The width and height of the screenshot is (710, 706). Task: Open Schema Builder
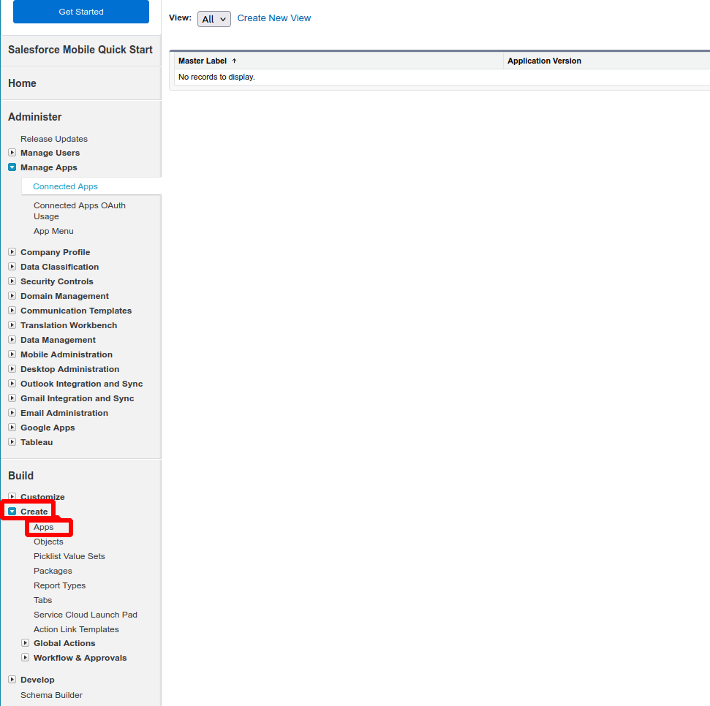tap(51, 695)
